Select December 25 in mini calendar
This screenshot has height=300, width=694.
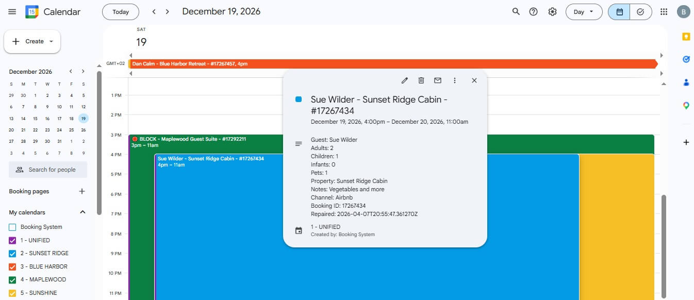(71, 130)
